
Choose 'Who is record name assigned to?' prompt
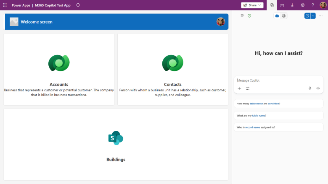279,127
